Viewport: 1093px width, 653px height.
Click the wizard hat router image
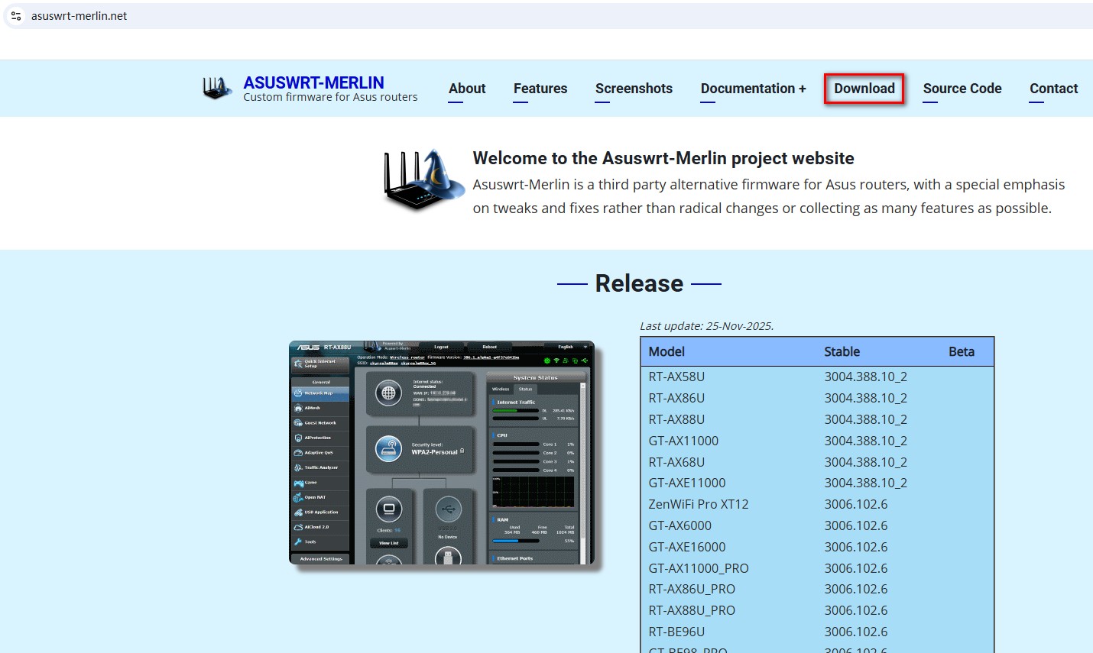[x=424, y=180]
